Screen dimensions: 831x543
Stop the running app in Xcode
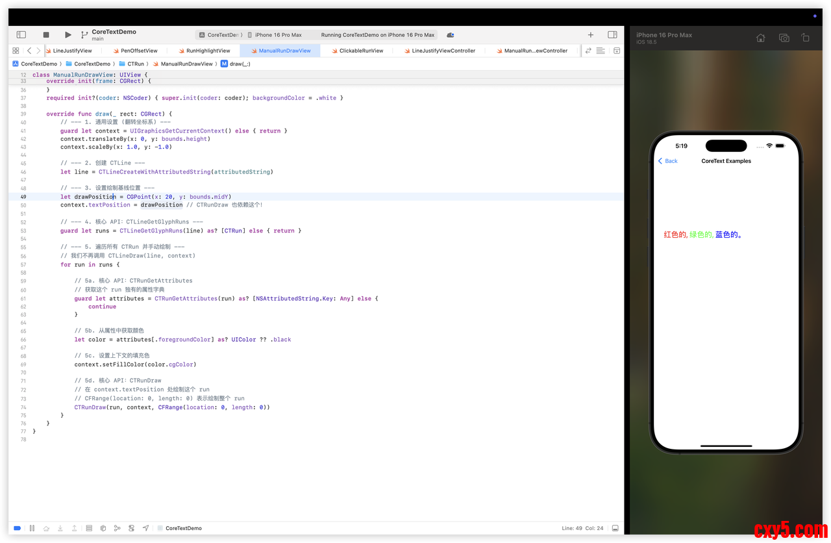(x=46, y=34)
